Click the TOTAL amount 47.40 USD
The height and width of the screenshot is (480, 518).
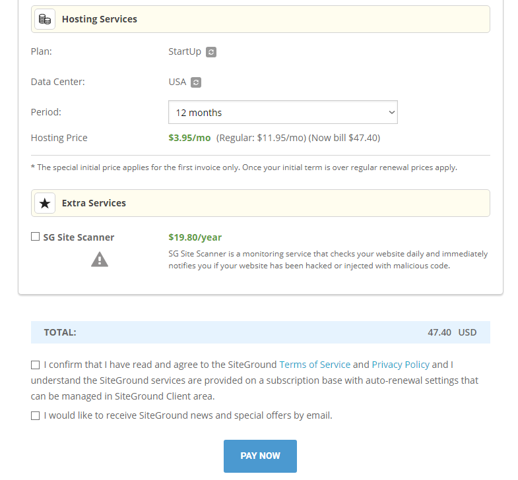(451, 332)
